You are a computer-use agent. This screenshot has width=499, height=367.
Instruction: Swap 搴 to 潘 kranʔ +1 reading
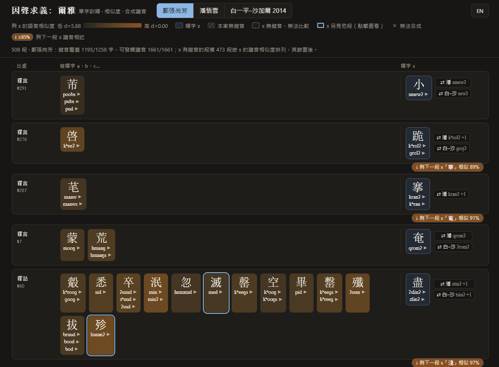451,194
